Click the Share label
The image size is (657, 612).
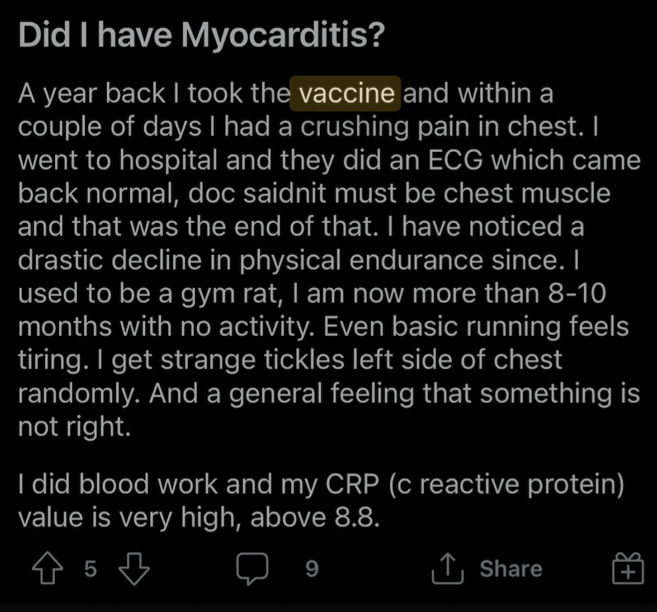point(511,569)
